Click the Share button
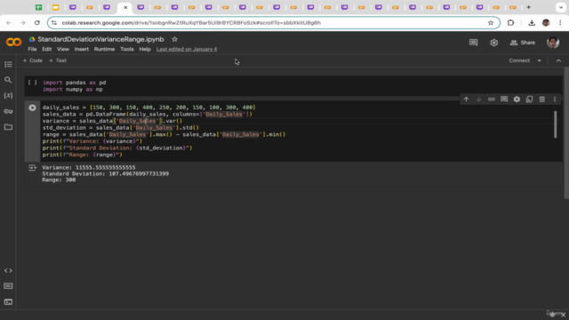 click(x=523, y=43)
